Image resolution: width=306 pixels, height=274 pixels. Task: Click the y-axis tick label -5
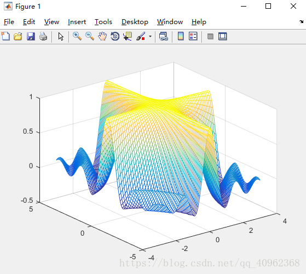132,257
